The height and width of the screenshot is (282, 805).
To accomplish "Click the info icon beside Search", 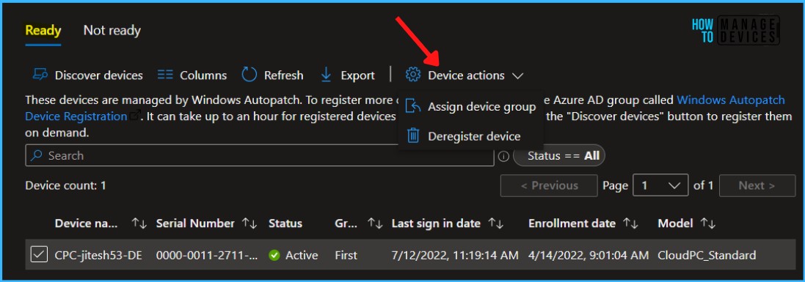I will (503, 157).
